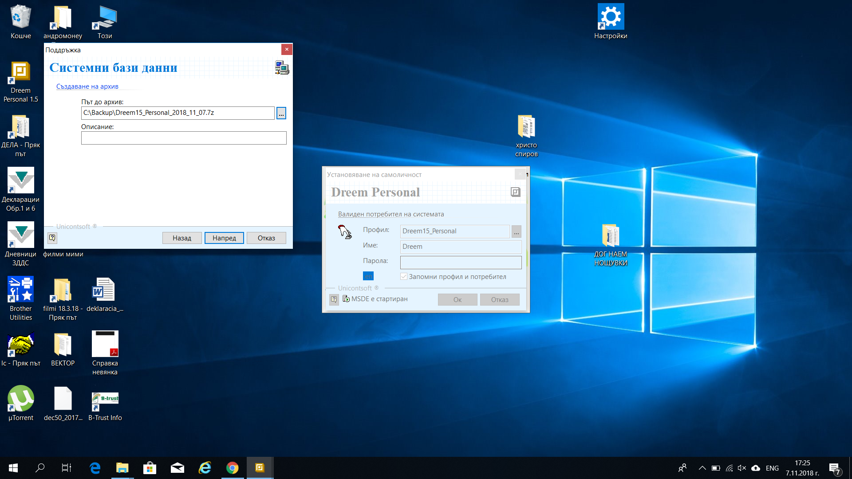The height and width of the screenshot is (479, 852).
Task: Click Отказ in Поддръжка dialog
Action: click(x=266, y=238)
